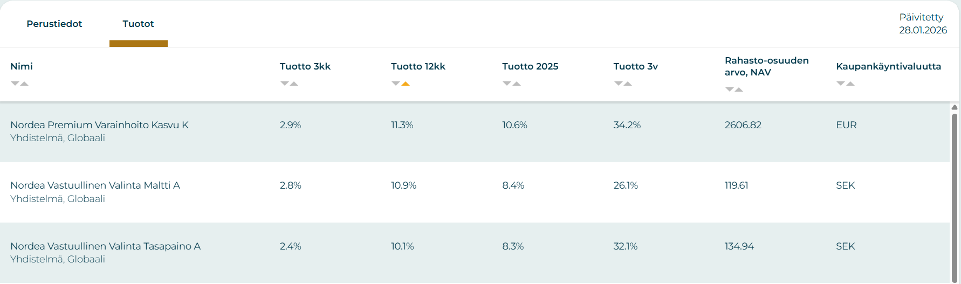Sort Tuotto 2025 descending with down arrow
Viewport: 961px width, 284px height.
point(507,84)
